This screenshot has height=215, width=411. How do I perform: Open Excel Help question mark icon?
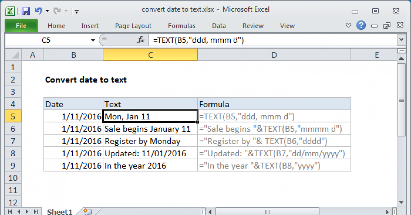(360, 26)
